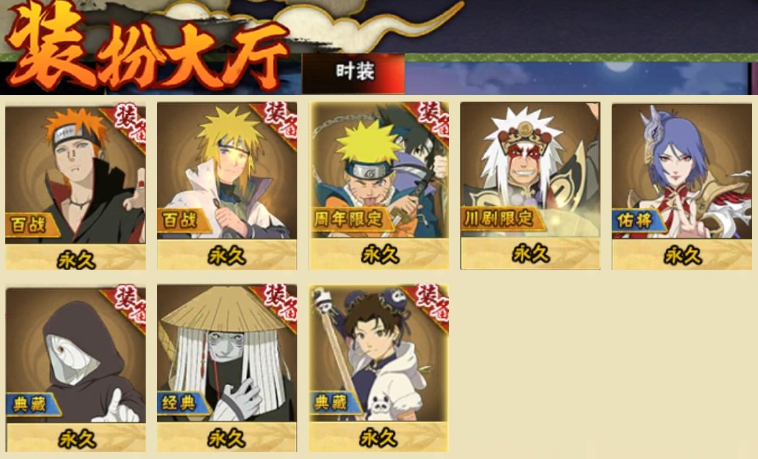Click the 百战 label on Pain card
Image resolution: width=758 pixels, height=459 pixels.
point(30,224)
